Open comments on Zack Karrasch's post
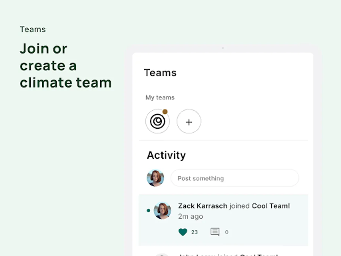 215,232
